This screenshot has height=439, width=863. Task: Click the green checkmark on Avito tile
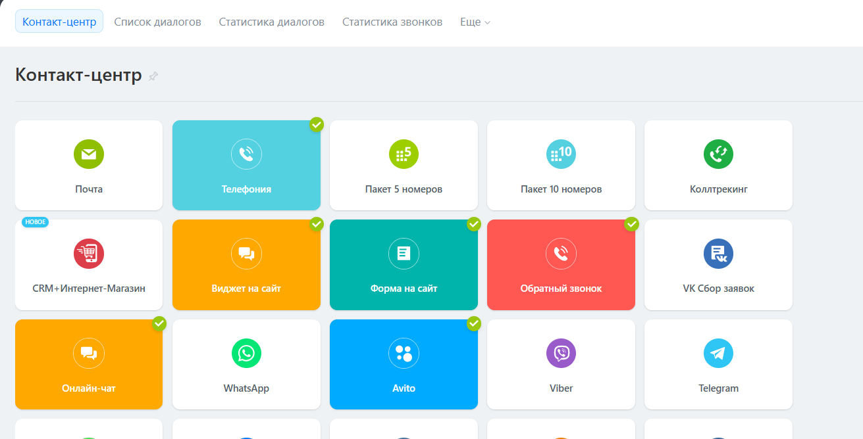(474, 323)
